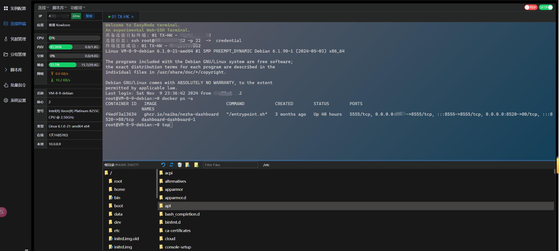Click the VM-8-9-debian name value
This screenshot has width=559, height=251.
coord(61,93)
